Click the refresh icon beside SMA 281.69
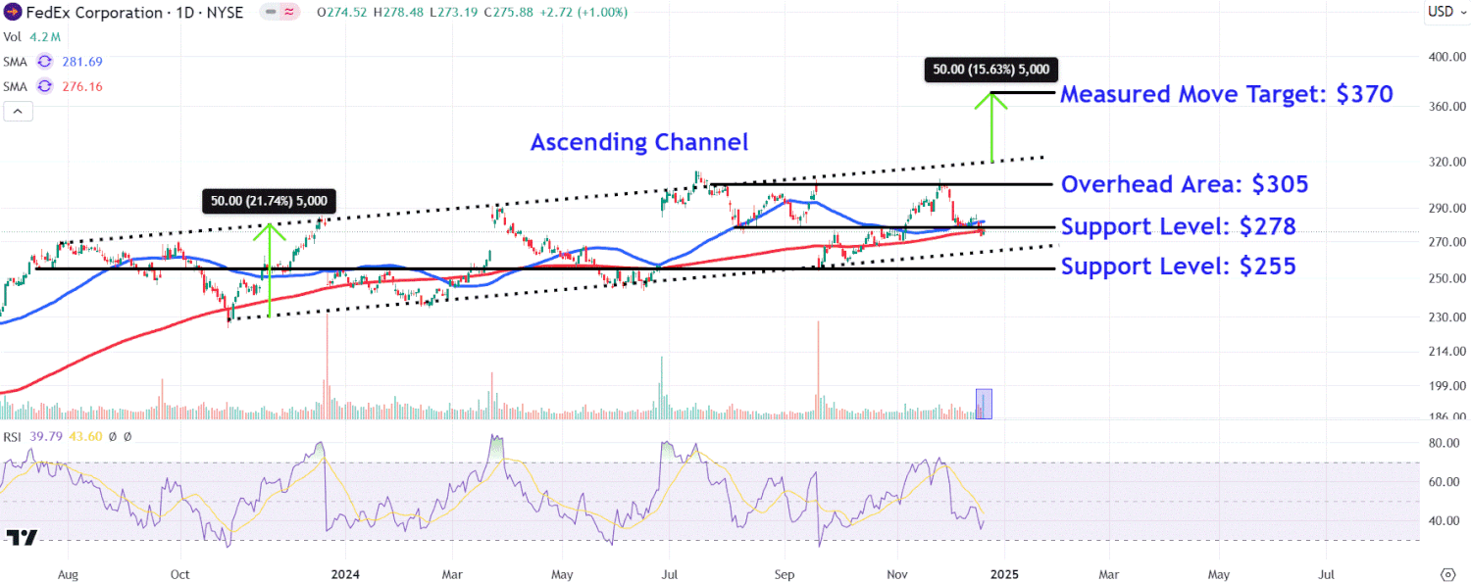The image size is (1471, 583). pos(44,62)
